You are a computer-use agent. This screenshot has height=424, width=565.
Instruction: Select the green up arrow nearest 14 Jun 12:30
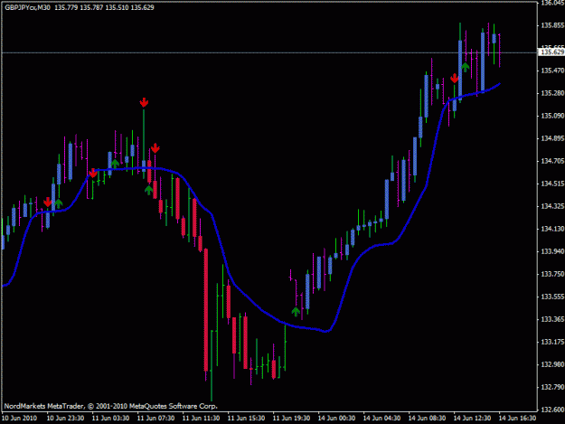pos(466,67)
